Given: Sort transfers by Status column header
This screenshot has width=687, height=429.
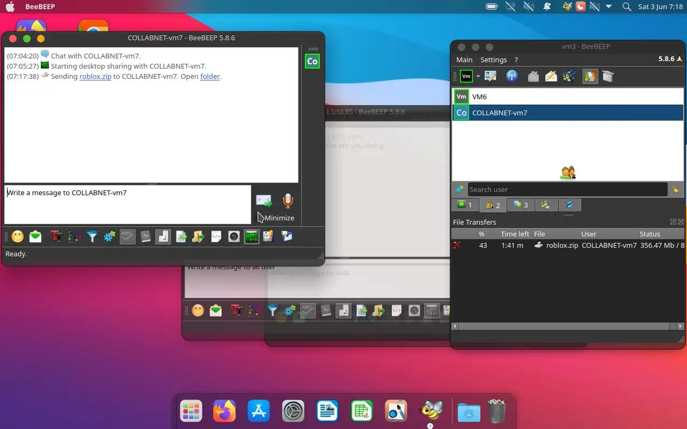Looking at the screenshot, I should (x=661, y=234).
